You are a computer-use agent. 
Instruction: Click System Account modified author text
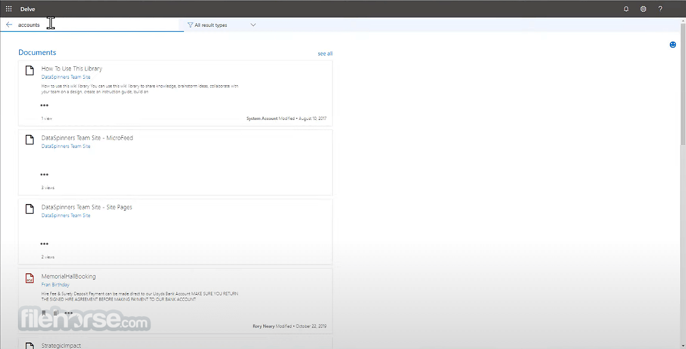(x=262, y=119)
